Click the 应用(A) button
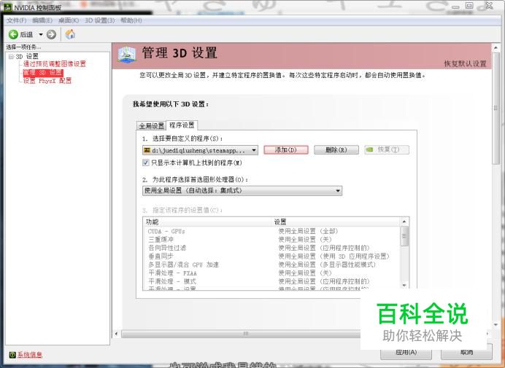This screenshot has height=368, width=505. click(406, 353)
